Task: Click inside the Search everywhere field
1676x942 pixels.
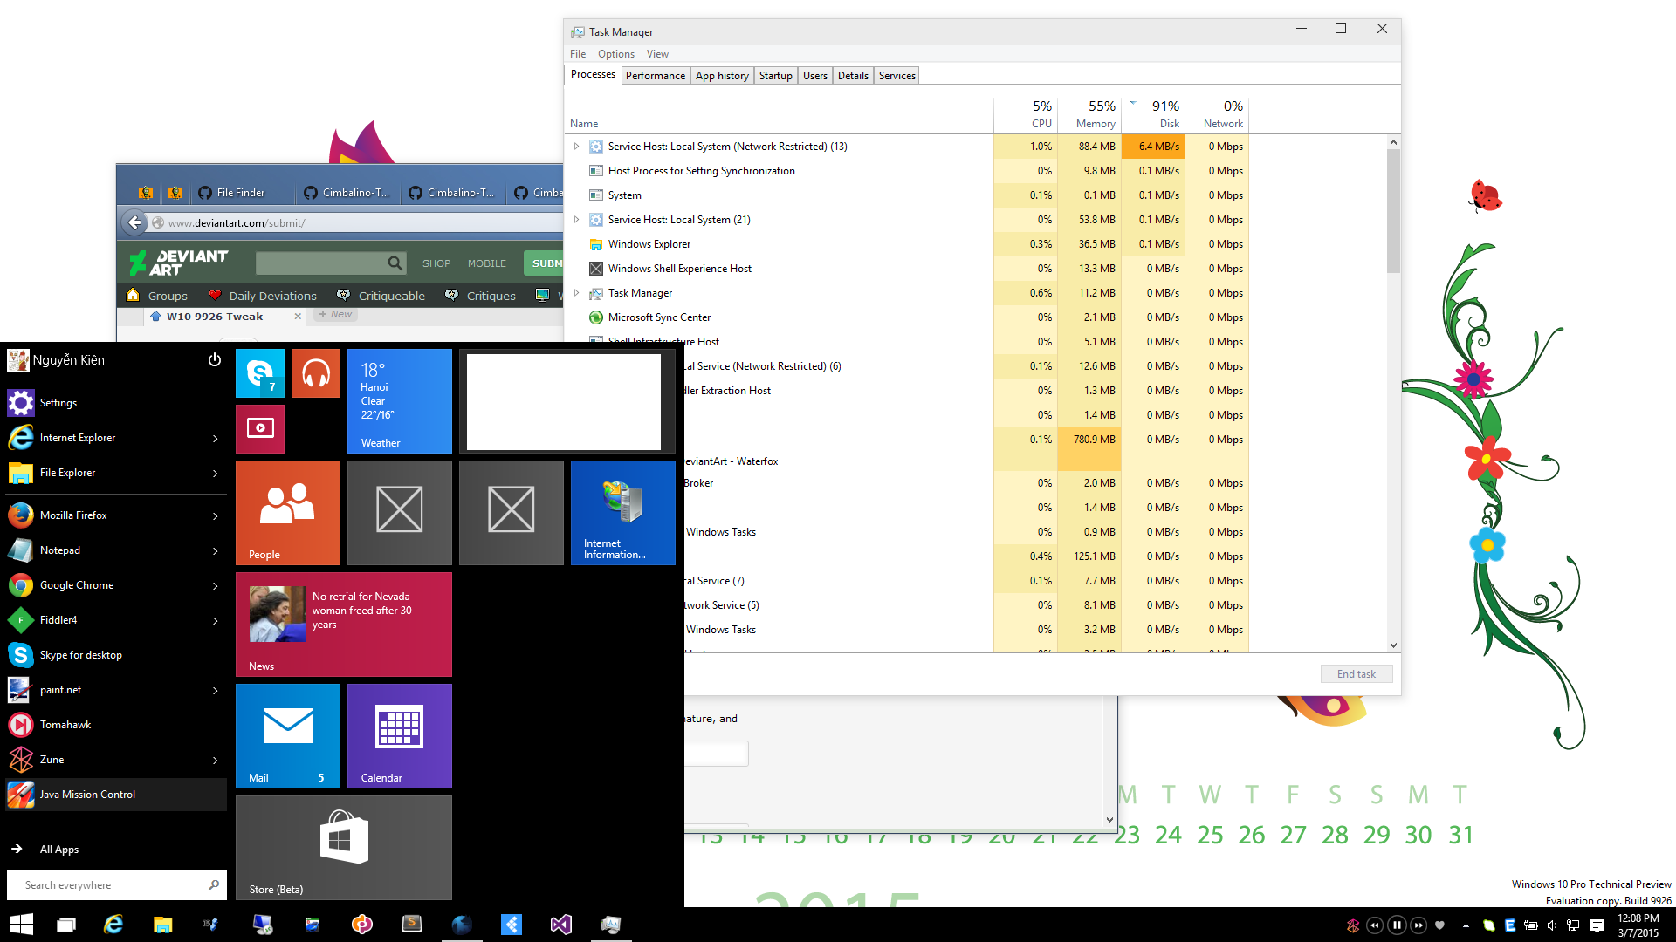Action: coord(105,884)
